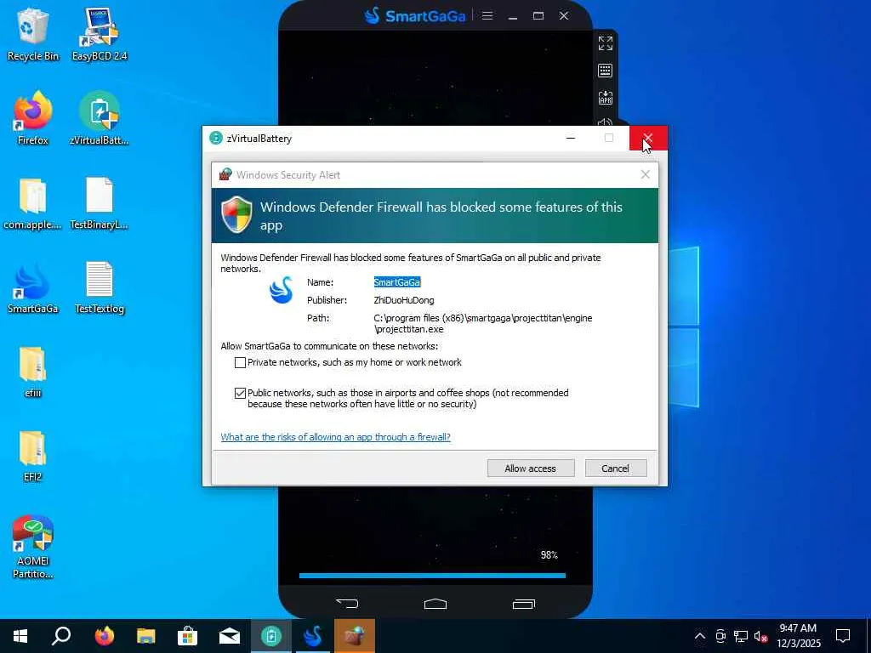
Task: Switch to SmartGaGa taskbar button
Action: pos(313,636)
